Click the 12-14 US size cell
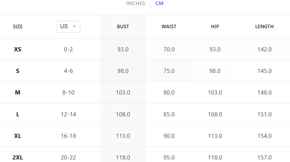290x162 pixels. [69, 114]
